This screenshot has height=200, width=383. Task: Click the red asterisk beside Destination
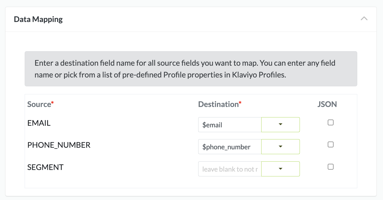[240, 103]
